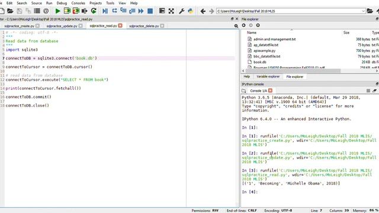Select the File explorer tab

[x=295, y=77]
